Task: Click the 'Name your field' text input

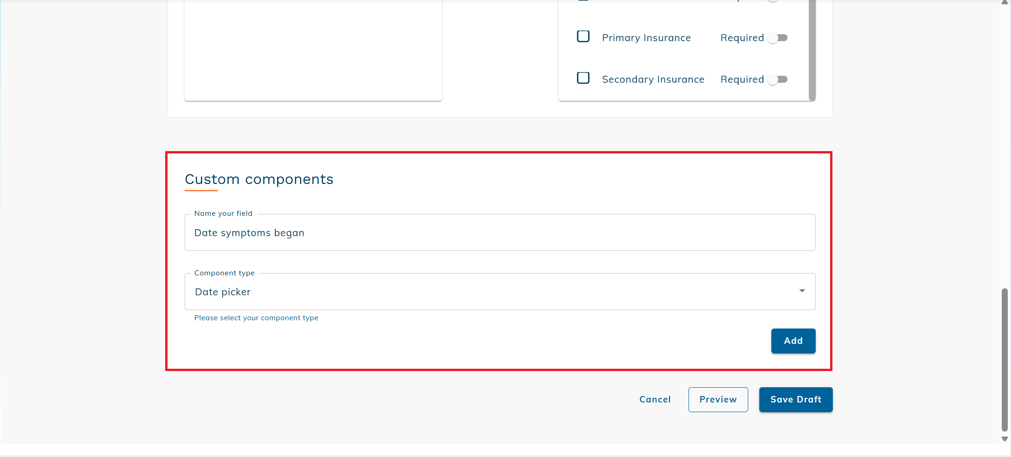Action: pyautogui.click(x=500, y=233)
